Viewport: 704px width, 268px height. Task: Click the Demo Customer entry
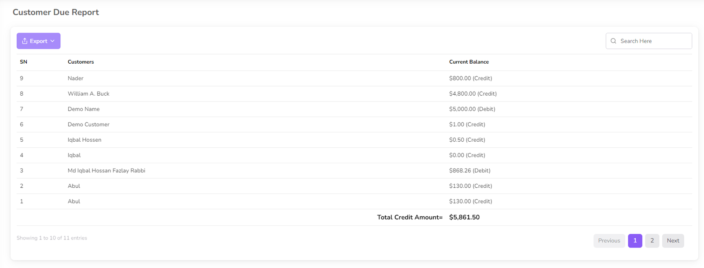(x=88, y=124)
